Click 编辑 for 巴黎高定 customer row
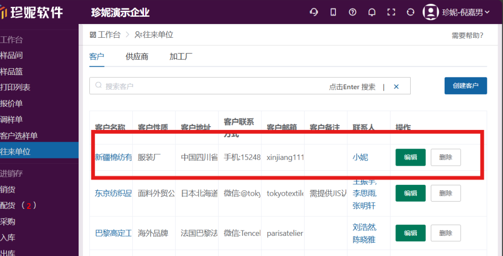 point(410,233)
